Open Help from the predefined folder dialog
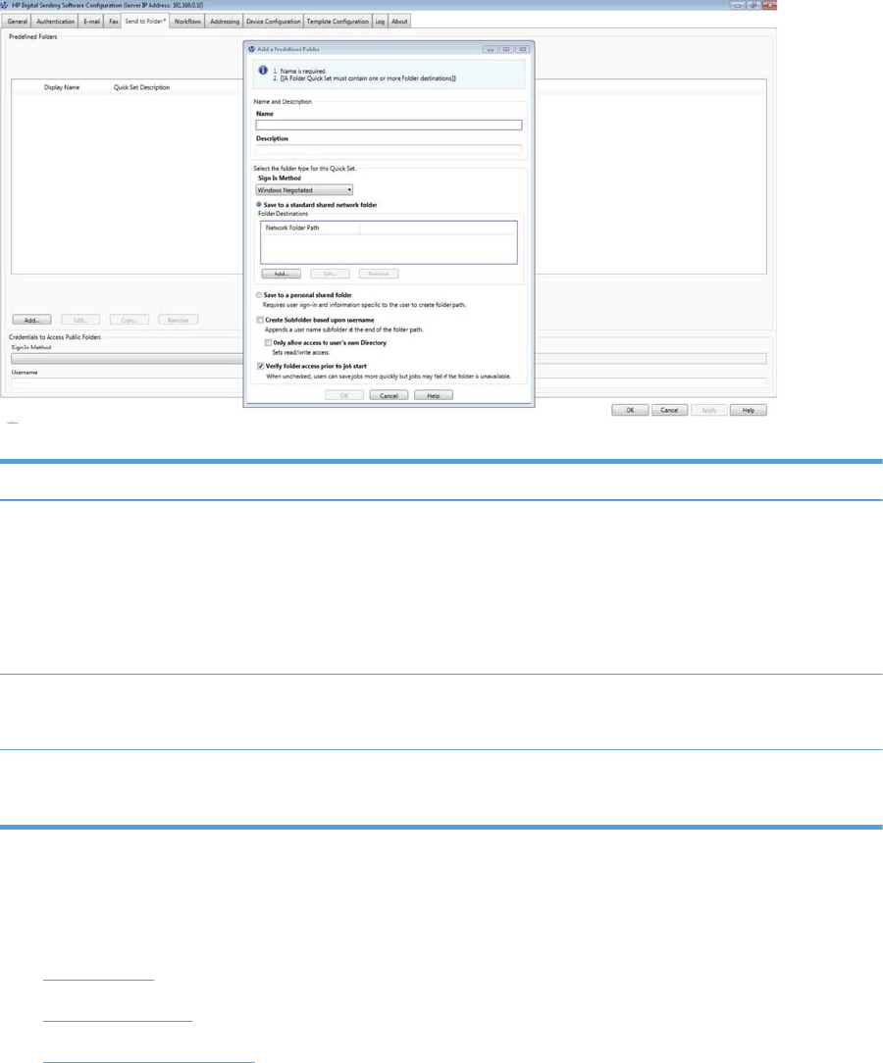This screenshot has width=883, height=1063. 434,395
